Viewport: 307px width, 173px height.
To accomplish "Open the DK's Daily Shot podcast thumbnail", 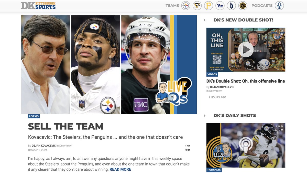I will point(246,145).
